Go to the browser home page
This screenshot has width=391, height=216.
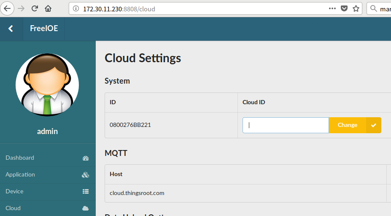pos(48,8)
